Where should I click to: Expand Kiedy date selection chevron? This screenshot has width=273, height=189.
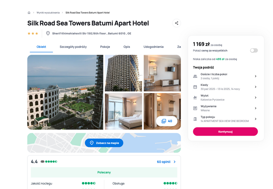(256, 87)
